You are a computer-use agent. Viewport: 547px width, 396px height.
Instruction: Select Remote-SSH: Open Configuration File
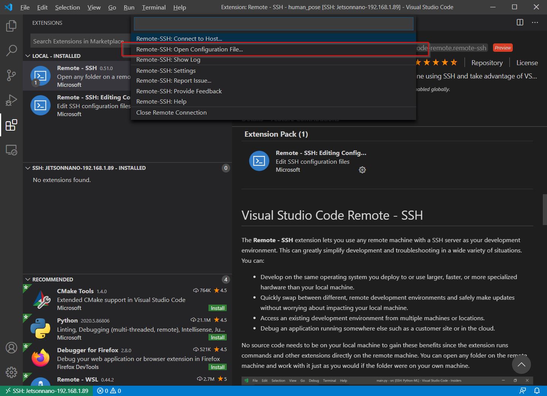[x=273, y=49]
